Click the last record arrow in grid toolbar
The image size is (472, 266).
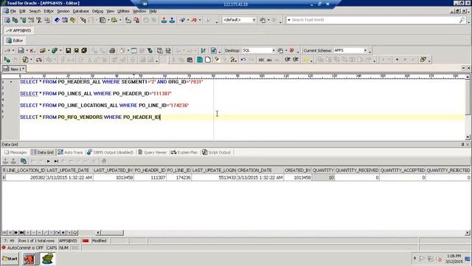tap(56, 161)
